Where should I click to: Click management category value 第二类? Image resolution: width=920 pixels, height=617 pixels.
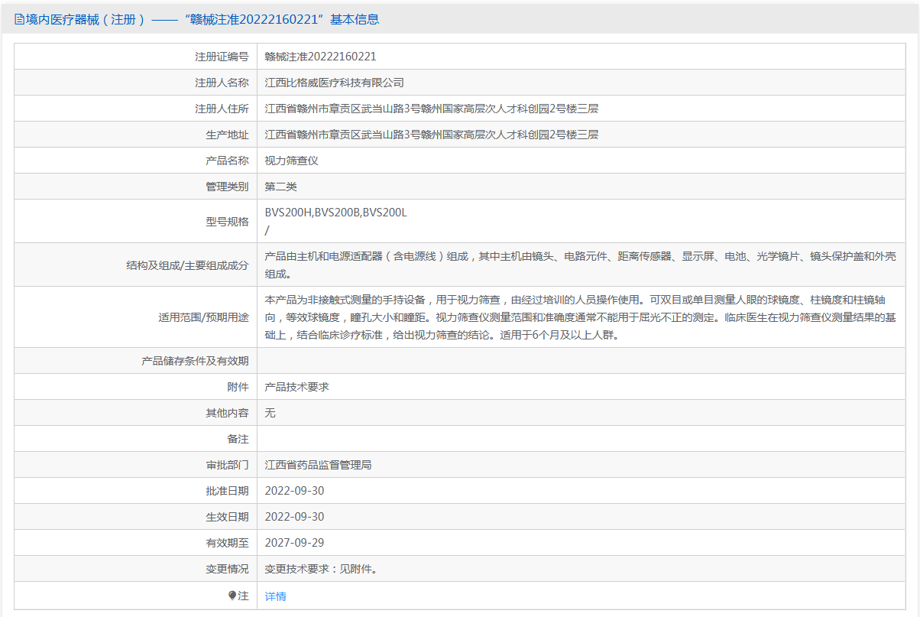coord(280,187)
